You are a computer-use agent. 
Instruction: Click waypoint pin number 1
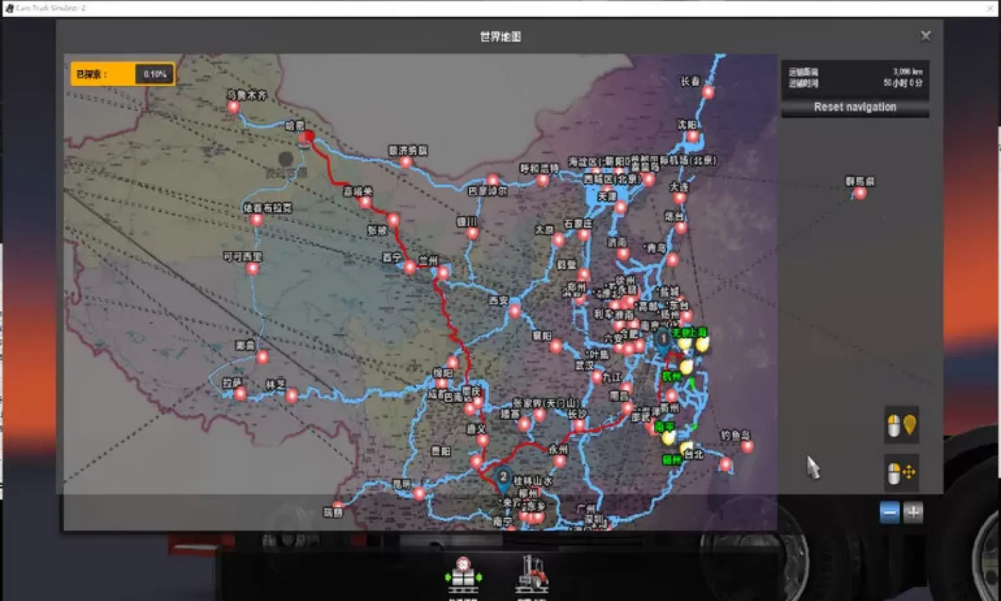point(663,340)
